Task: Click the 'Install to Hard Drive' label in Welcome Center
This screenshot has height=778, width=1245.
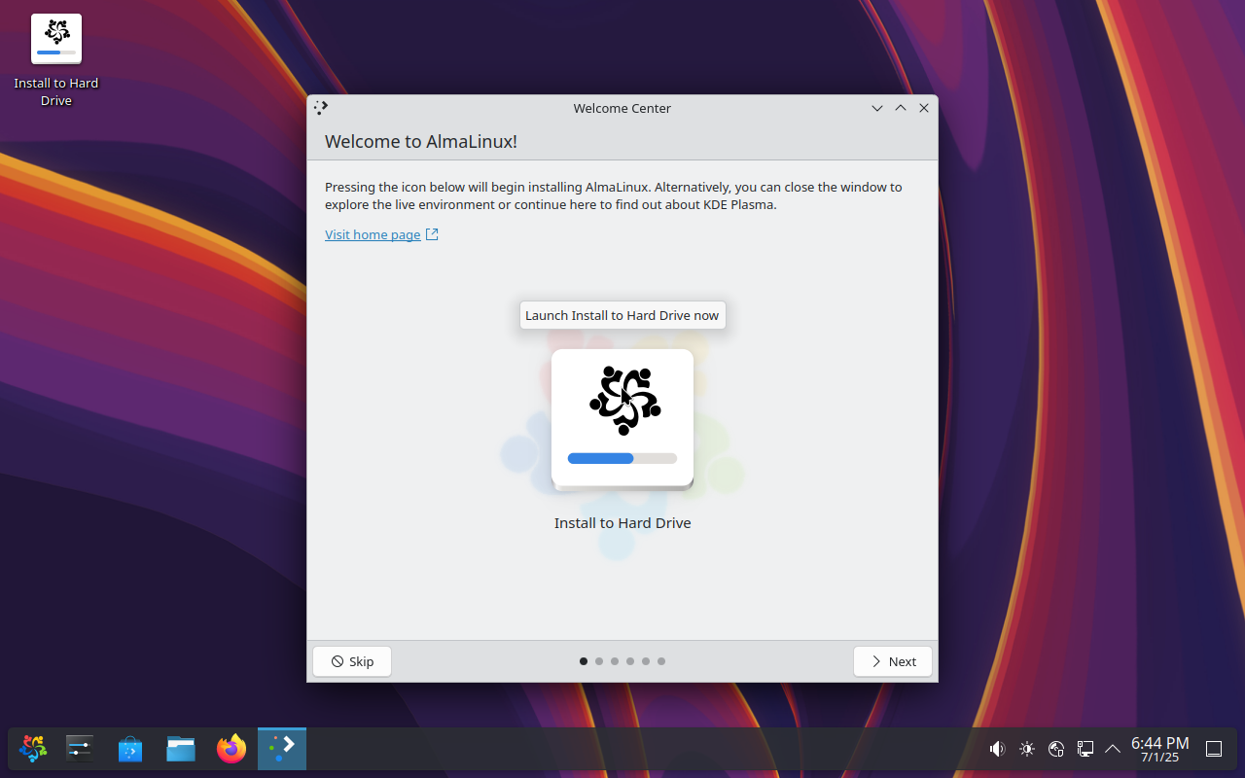Action: 622,523
